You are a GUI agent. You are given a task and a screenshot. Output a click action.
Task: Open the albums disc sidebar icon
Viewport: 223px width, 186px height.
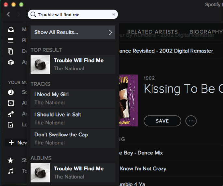click(x=11, y=103)
